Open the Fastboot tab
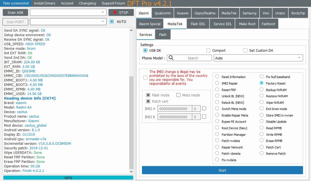The width and height of the screenshot is (311, 181). point(268,24)
